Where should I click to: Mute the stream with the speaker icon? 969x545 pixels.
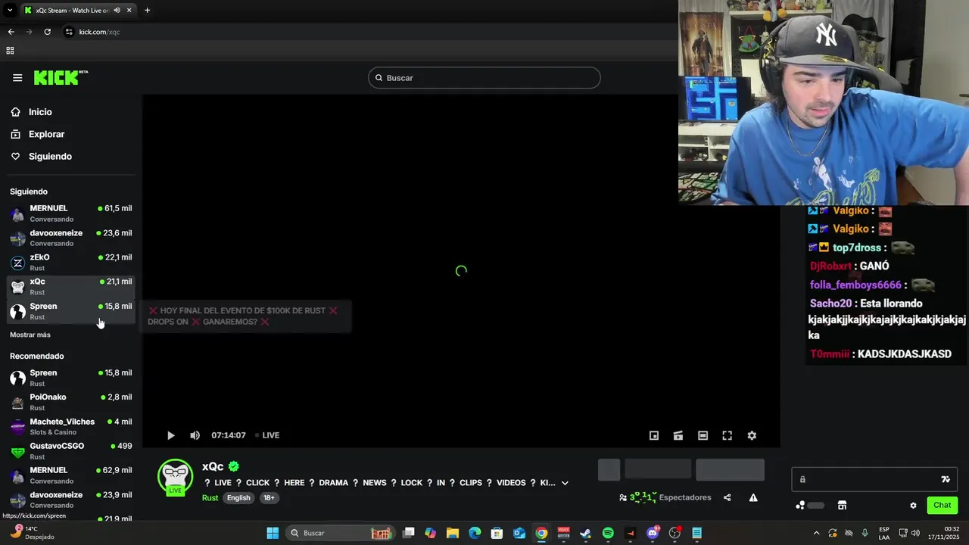(195, 435)
